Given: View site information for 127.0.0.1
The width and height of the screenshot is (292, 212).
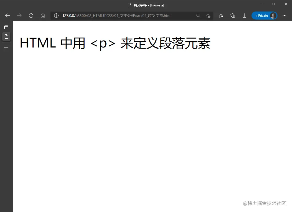Looking at the screenshot, I should click(56, 16).
